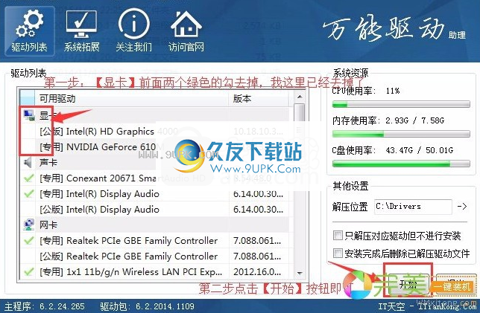480x313 pixels.
Task: Uncheck the [专用] Realtek PCIe GBE driver
Action: click(x=28, y=241)
